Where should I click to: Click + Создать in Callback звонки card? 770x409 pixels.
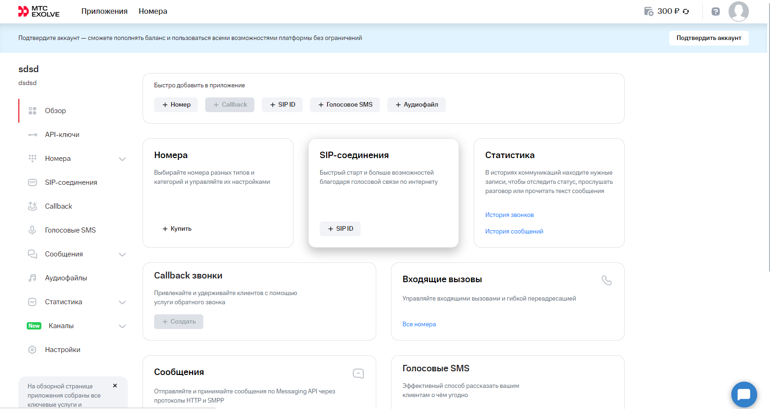click(179, 322)
